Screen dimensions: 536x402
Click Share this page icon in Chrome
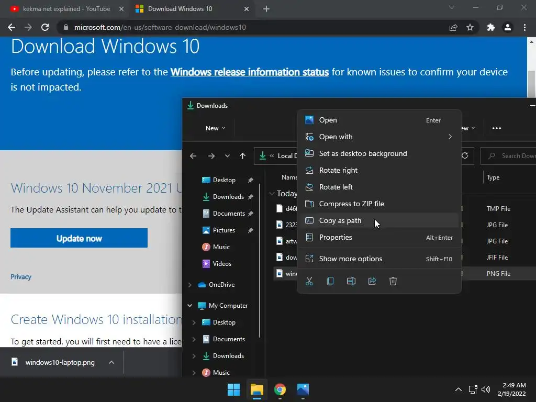point(453,27)
